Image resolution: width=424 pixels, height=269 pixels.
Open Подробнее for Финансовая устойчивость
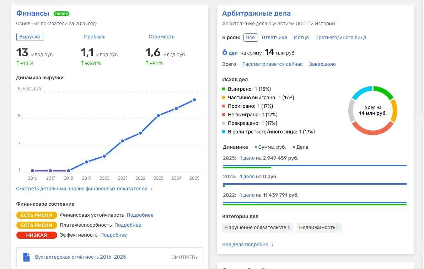coord(140,215)
